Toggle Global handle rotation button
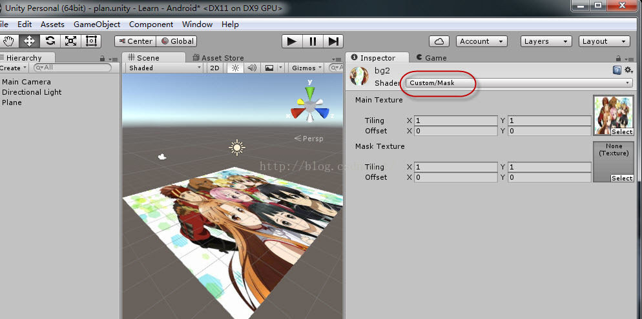This screenshot has height=319, width=642. click(177, 41)
